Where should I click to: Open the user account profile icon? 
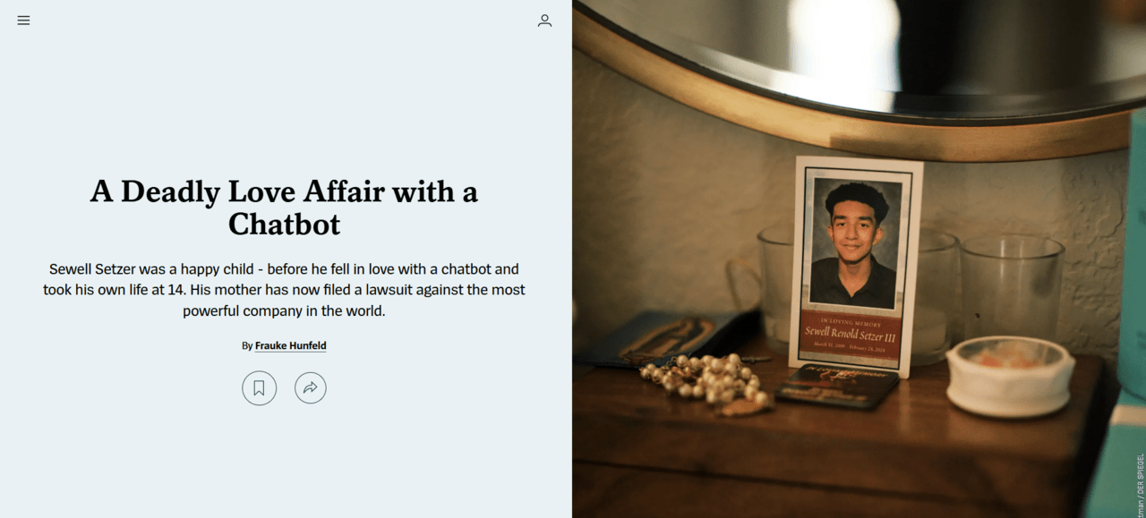coord(544,21)
